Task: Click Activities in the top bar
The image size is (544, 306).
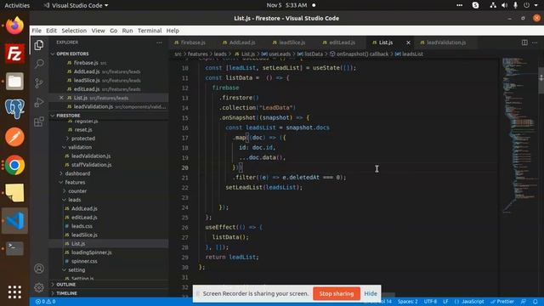Action: coord(17,5)
